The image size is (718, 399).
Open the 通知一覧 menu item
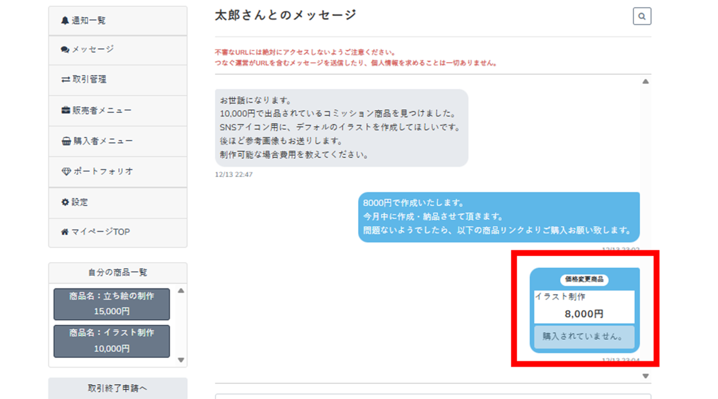pos(118,21)
